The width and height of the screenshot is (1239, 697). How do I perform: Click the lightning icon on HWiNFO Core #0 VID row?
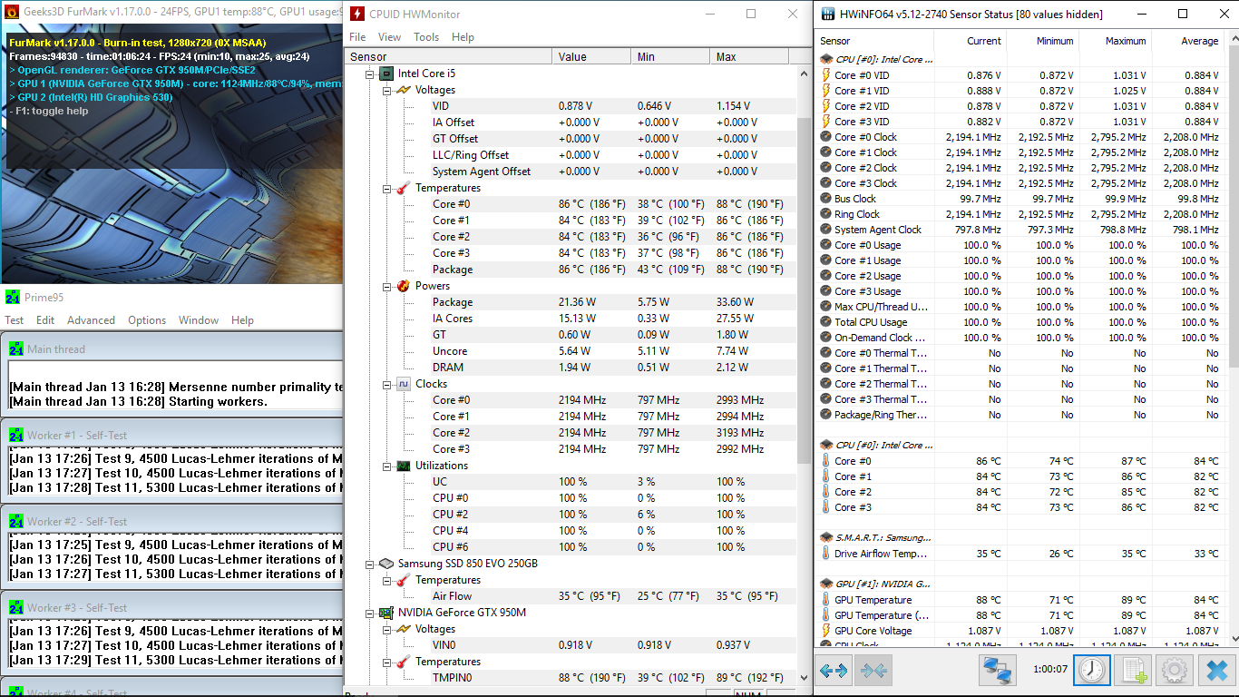pos(825,75)
